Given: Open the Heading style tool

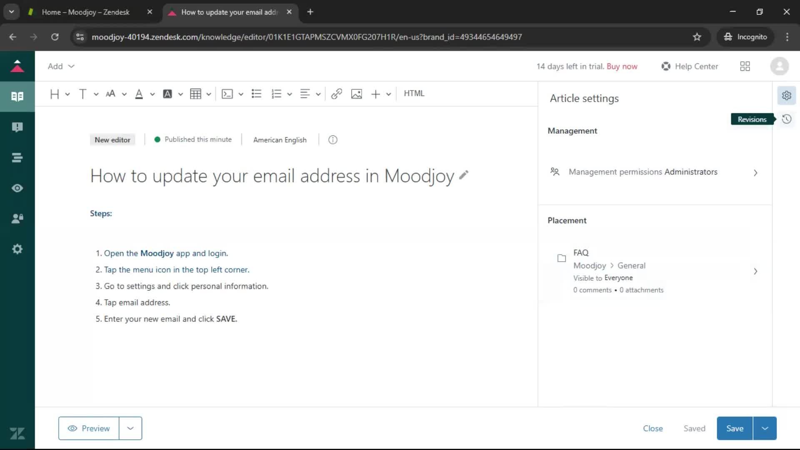Looking at the screenshot, I should [x=54, y=94].
